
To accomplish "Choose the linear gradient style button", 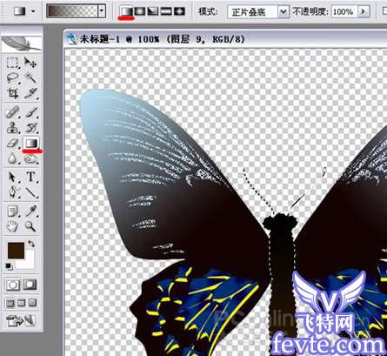I will (x=126, y=11).
